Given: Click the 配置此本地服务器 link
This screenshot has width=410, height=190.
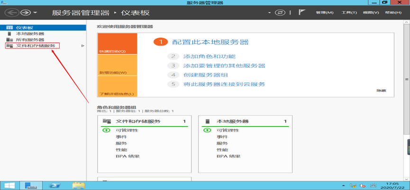Looking at the screenshot, I should click(x=210, y=42).
